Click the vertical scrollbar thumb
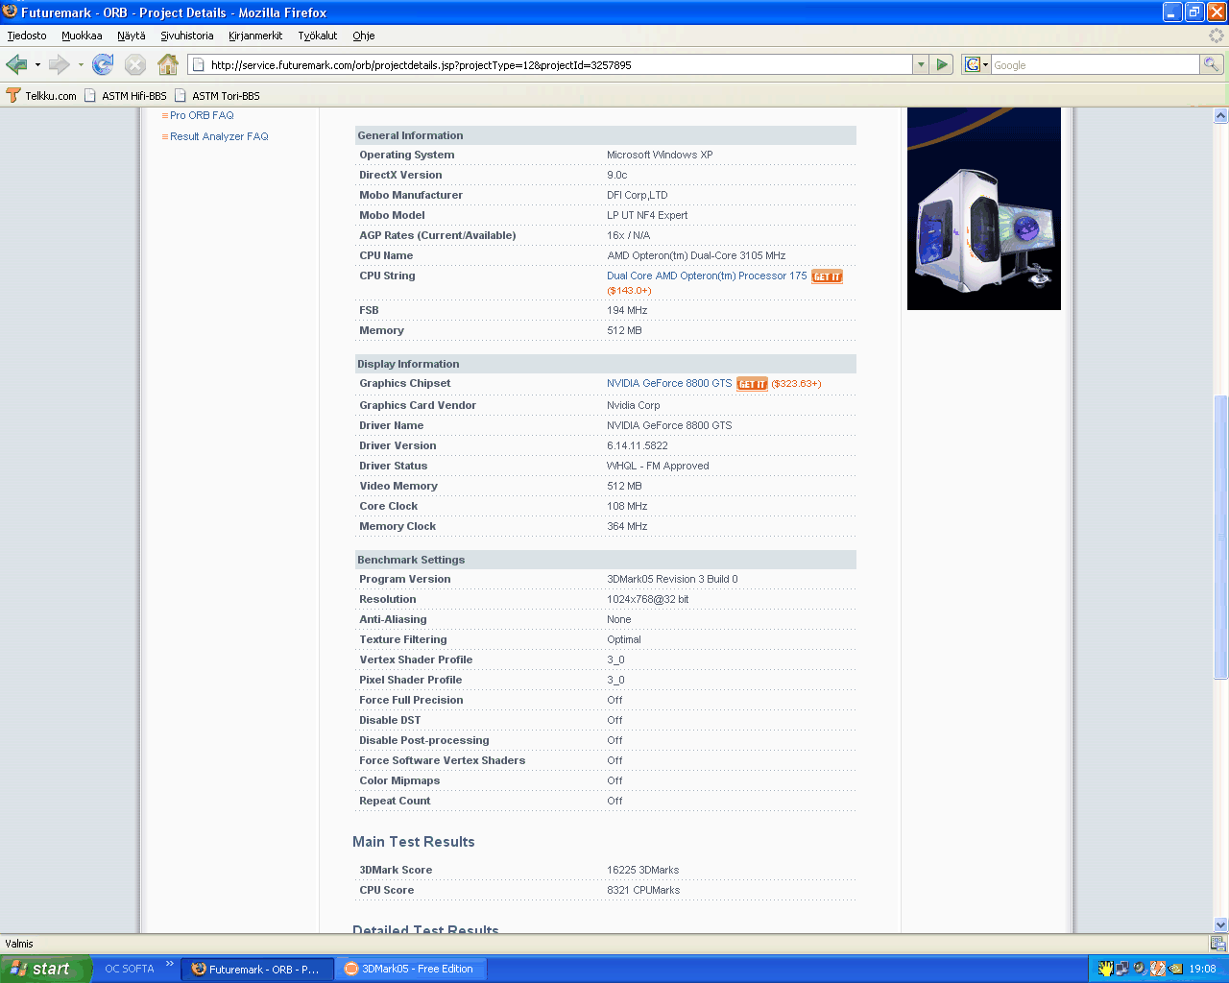 1220,538
